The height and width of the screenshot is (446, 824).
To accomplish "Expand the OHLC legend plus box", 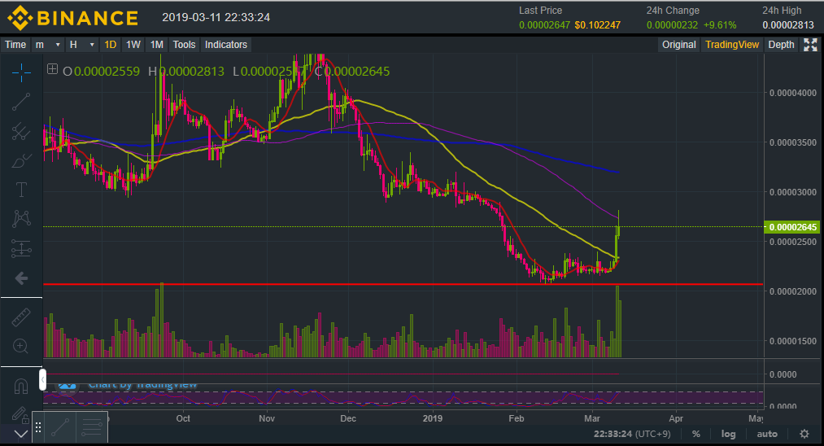I will coord(53,70).
